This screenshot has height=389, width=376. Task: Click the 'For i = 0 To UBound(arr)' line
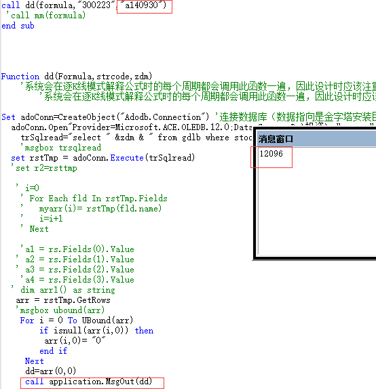(77, 321)
